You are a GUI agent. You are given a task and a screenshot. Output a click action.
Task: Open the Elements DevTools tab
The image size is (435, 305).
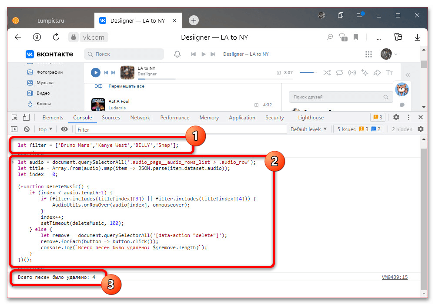(53, 118)
